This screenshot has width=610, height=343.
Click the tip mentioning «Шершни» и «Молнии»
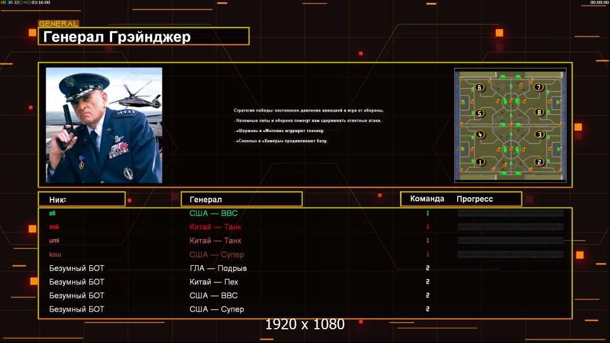coord(279,130)
